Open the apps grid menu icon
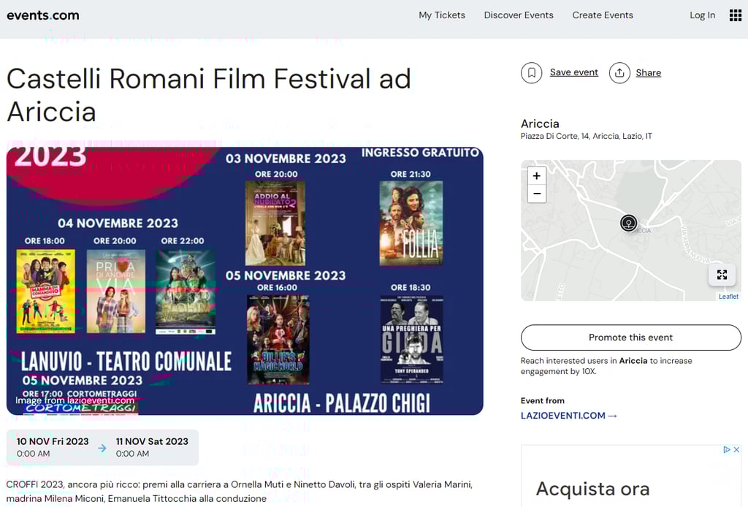 coord(735,15)
